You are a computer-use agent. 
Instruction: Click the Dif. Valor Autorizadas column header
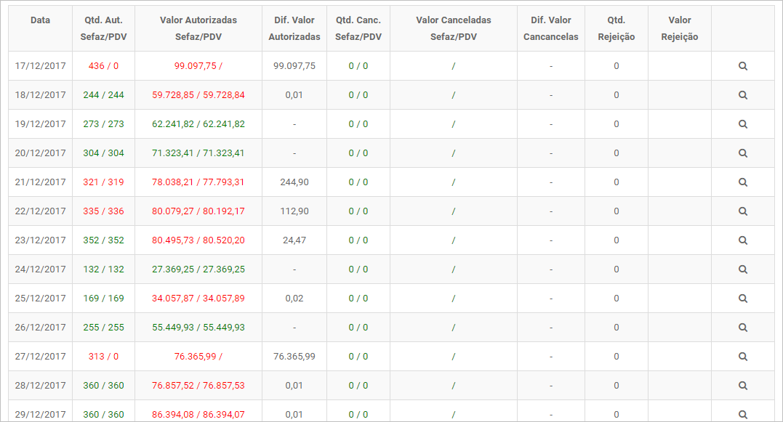click(x=294, y=28)
